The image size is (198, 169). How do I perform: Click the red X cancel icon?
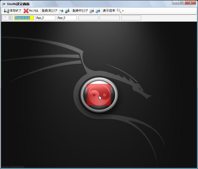point(26,11)
